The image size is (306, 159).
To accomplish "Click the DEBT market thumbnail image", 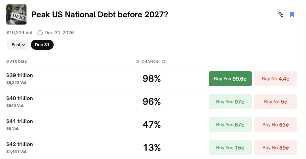I will [x=16, y=14].
